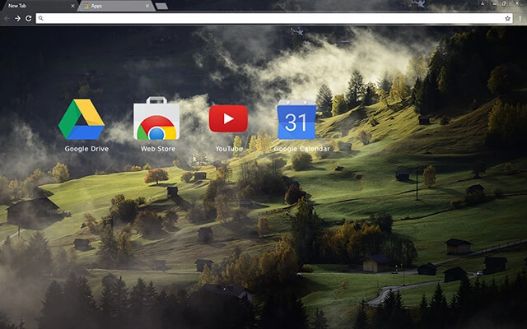Click the YouTube label text
The width and height of the screenshot is (527, 329).
229,149
